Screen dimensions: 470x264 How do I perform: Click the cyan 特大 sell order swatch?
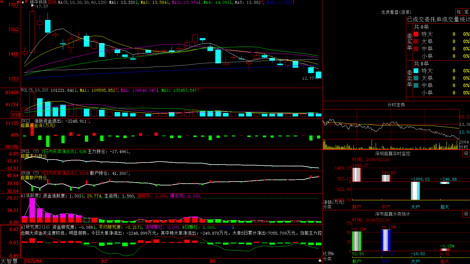[416, 71]
